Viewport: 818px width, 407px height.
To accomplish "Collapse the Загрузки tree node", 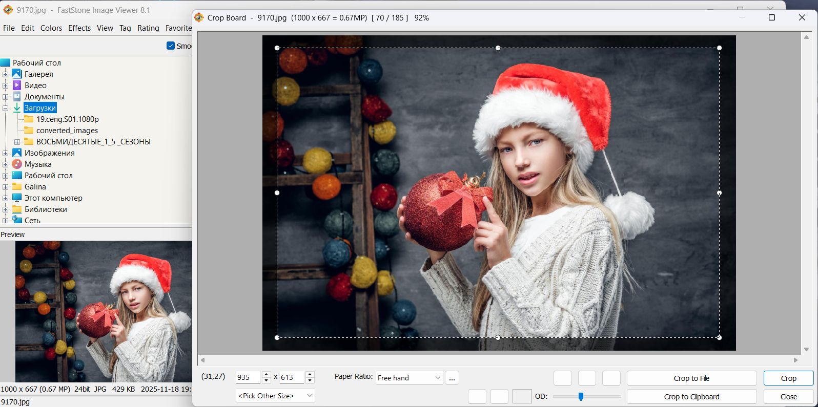I will point(6,108).
